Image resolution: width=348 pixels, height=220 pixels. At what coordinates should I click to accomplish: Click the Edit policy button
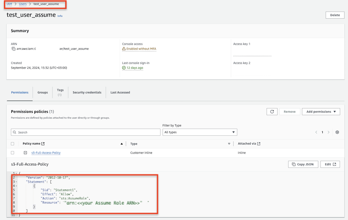pyautogui.click(x=330, y=164)
